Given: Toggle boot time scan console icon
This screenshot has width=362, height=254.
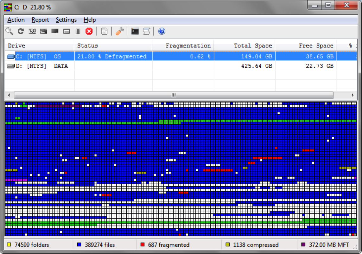Looking at the screenshot, I should point(135,31).
